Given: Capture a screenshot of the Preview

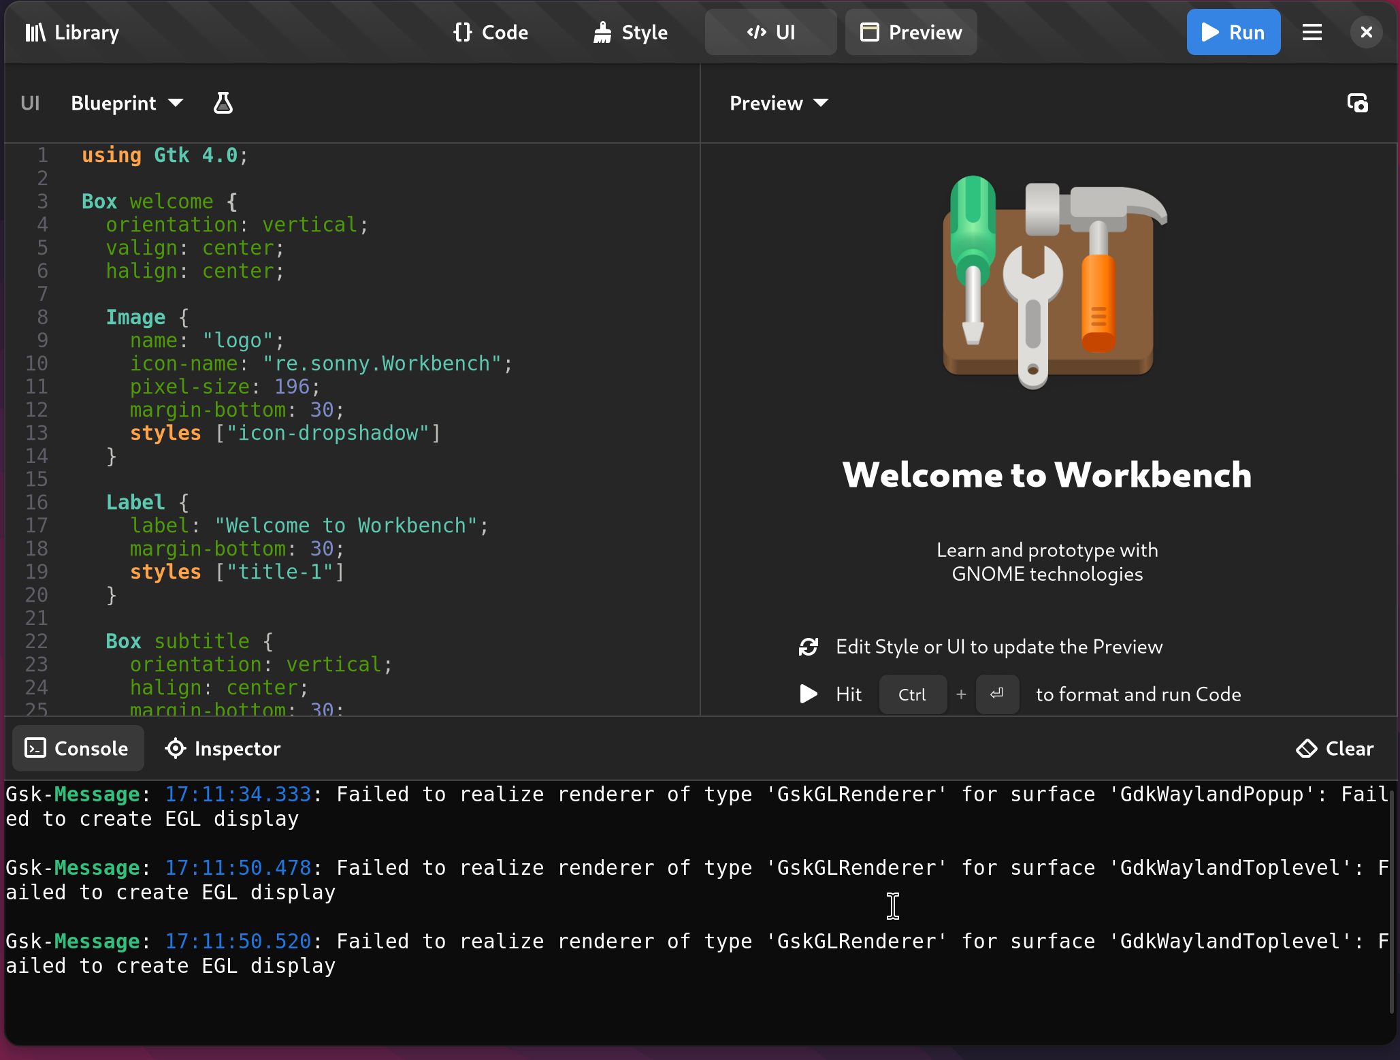Looking at the screenshot, I should pos(1357,102).
